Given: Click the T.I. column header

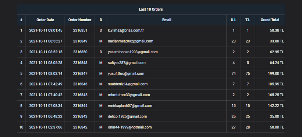Looking at the screenshot, I should 248,20.
